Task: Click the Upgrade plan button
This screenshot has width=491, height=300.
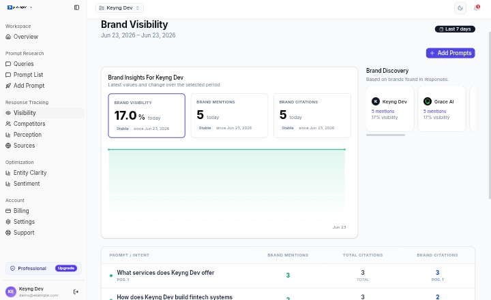Action: click(66, 268)
